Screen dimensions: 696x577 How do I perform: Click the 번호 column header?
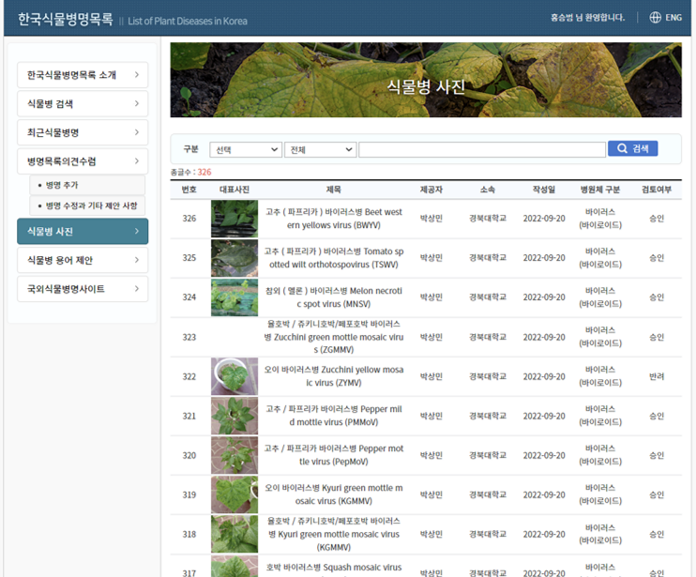pos(189,190)
